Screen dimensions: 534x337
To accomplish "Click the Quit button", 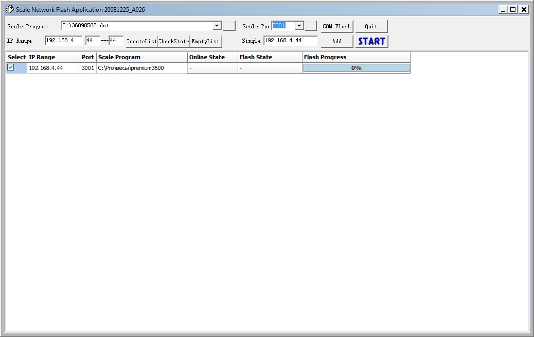I will click(x=371, y=26).
